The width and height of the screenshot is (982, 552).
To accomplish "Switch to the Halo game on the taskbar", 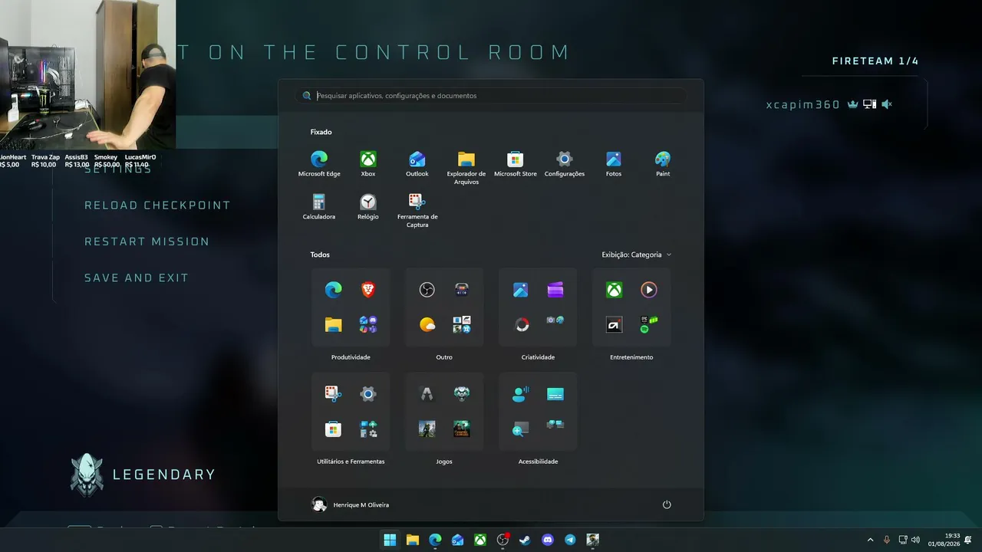I will point(592,540).
